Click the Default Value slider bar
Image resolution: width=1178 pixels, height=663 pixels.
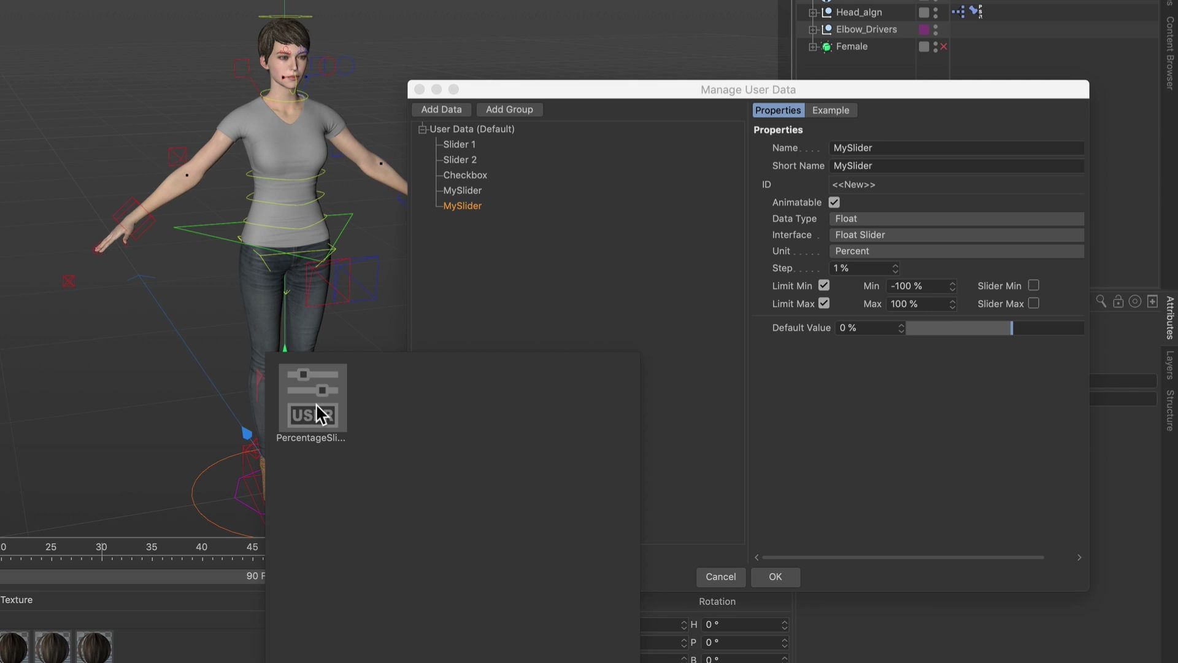point(994,328)
